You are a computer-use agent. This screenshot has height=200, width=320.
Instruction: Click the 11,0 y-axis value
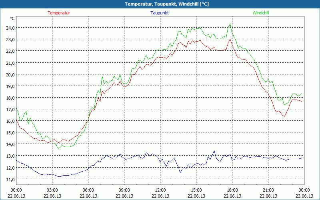pos(10,180)
